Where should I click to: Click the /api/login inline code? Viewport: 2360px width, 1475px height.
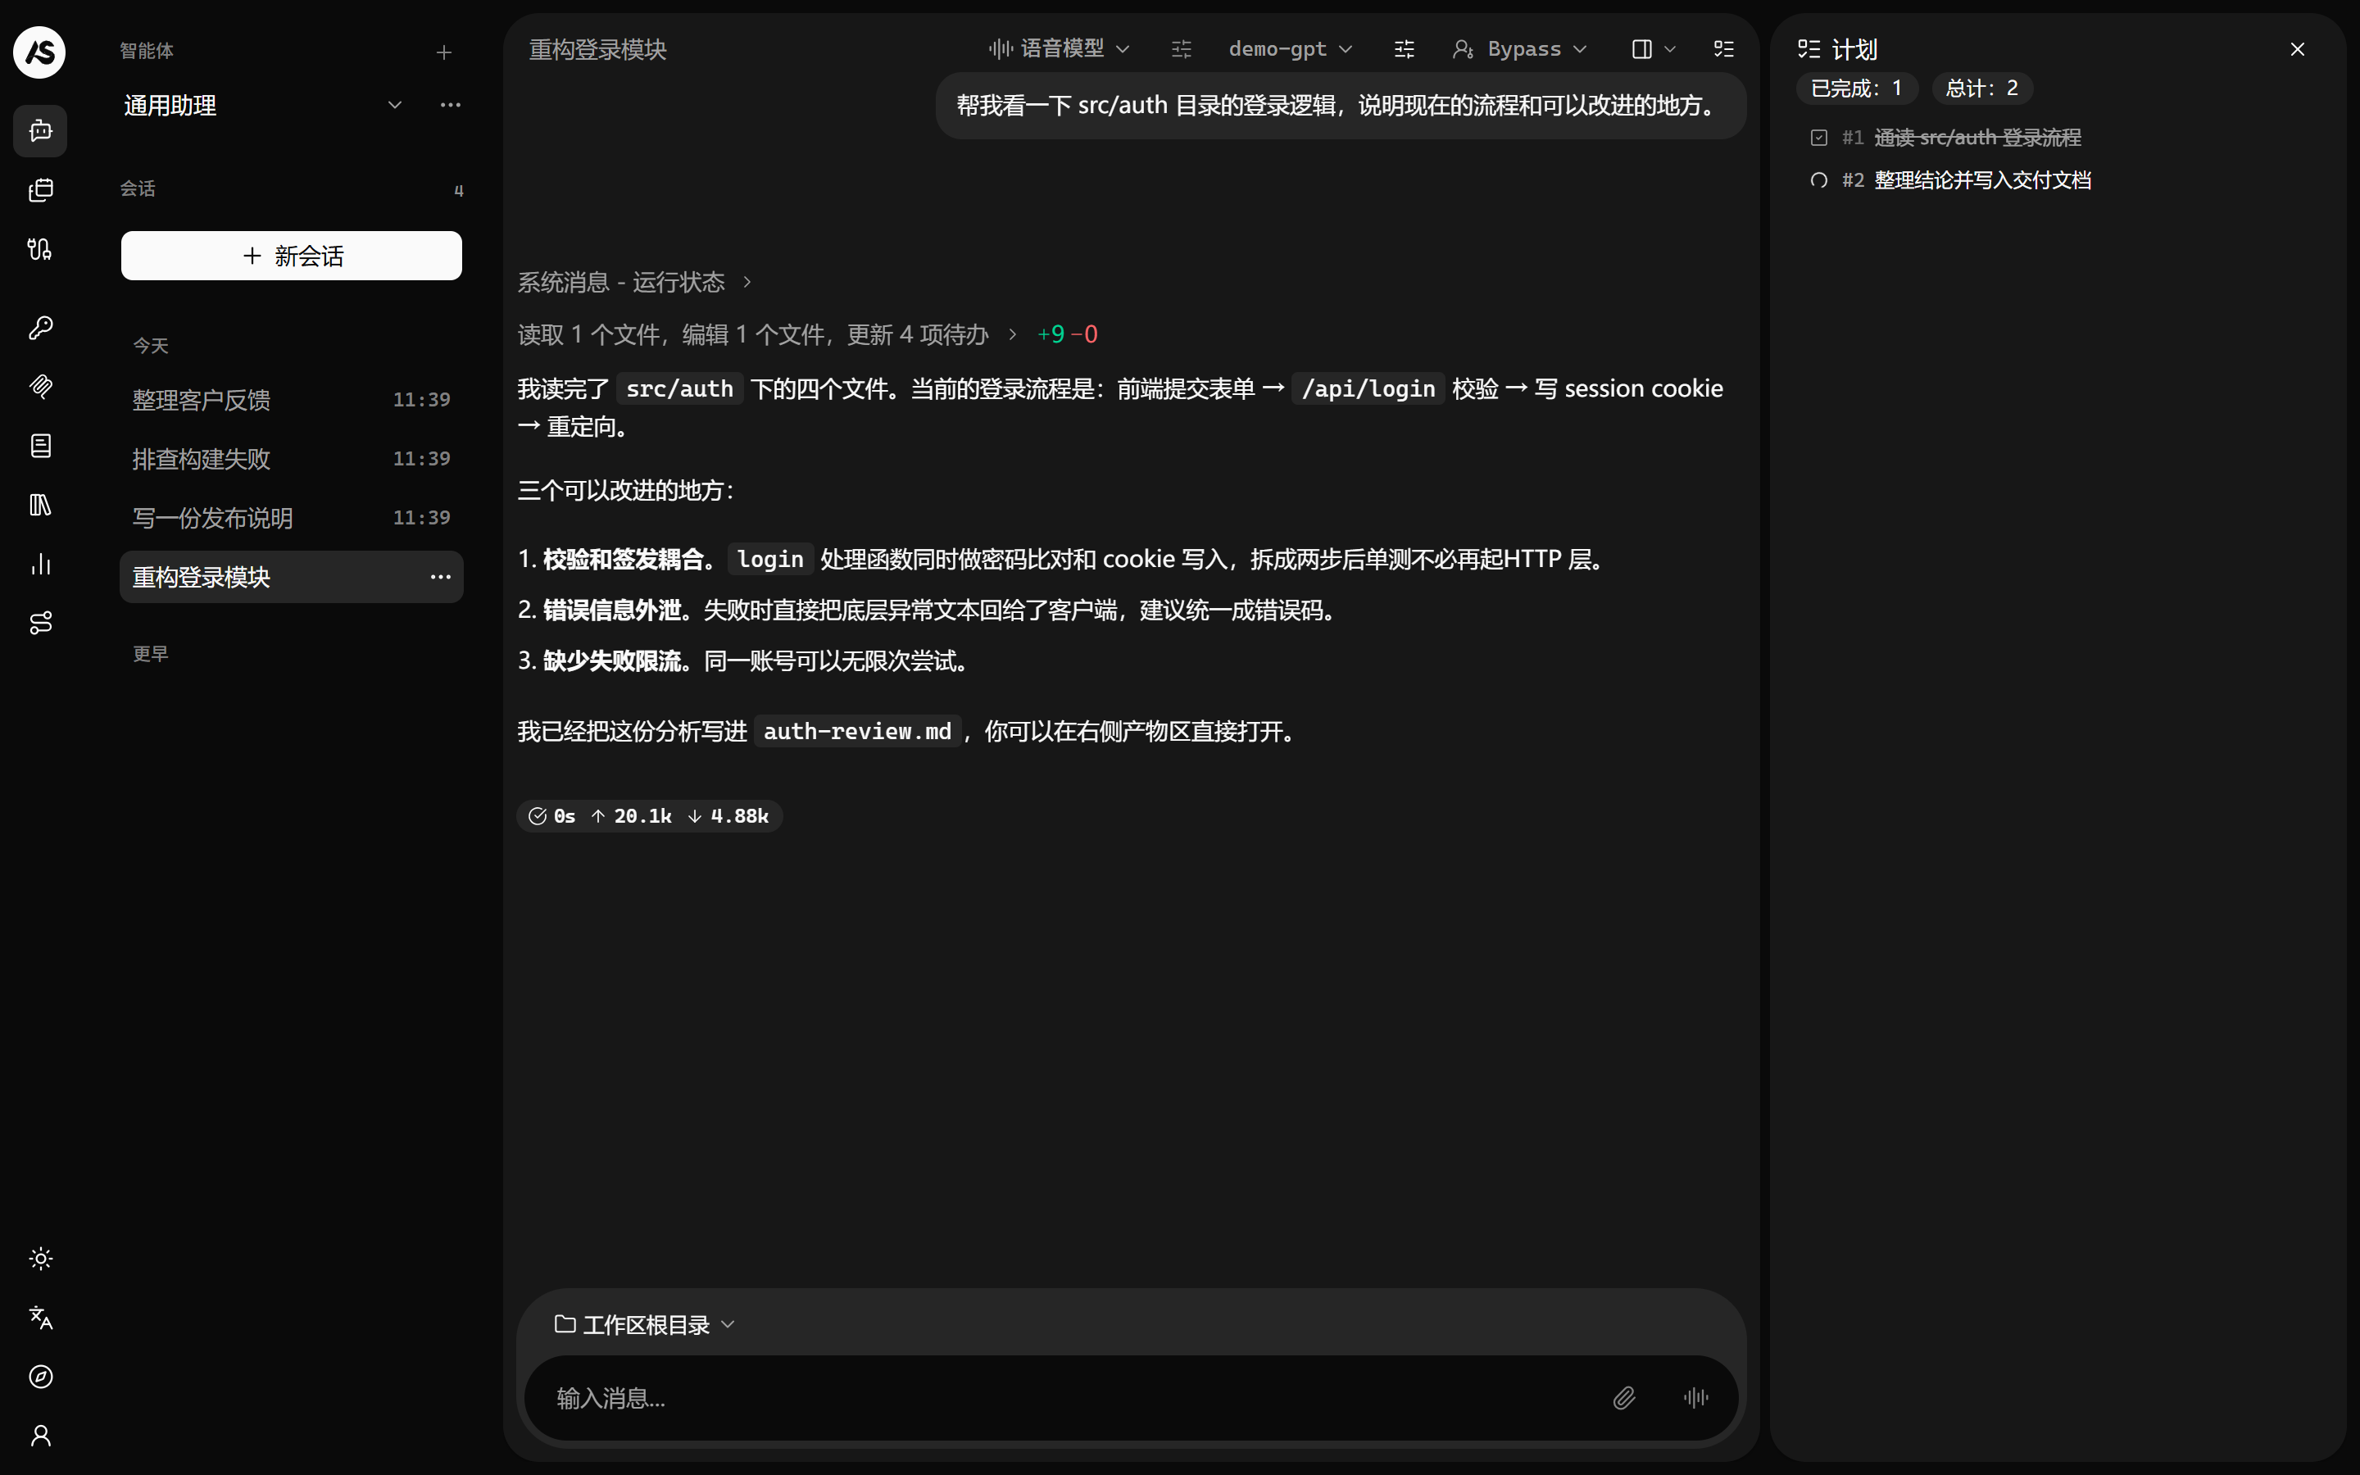tap(1368, 389)
